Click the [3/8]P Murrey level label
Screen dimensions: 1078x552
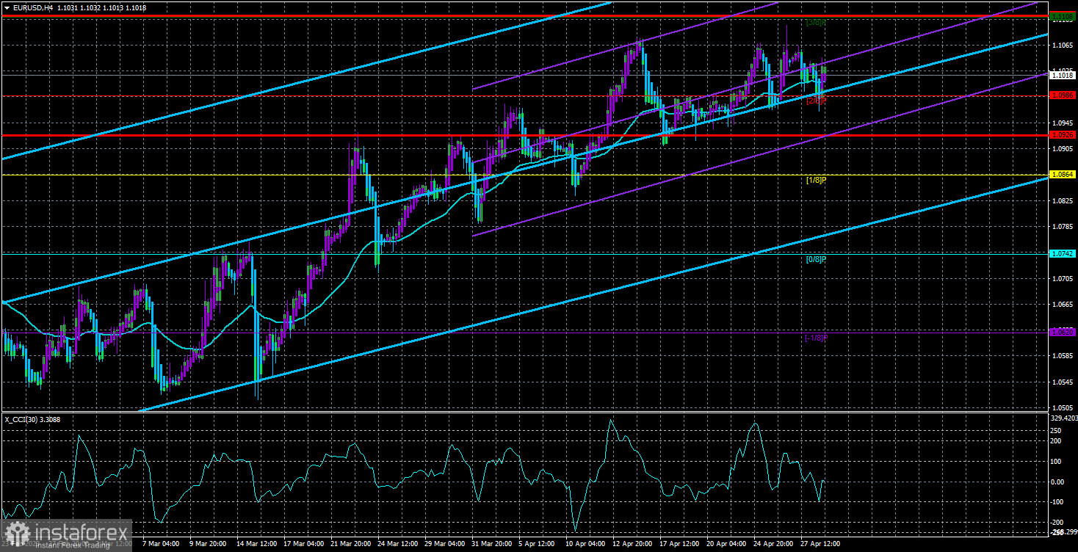pyautogui.click(x=817, y=23)
